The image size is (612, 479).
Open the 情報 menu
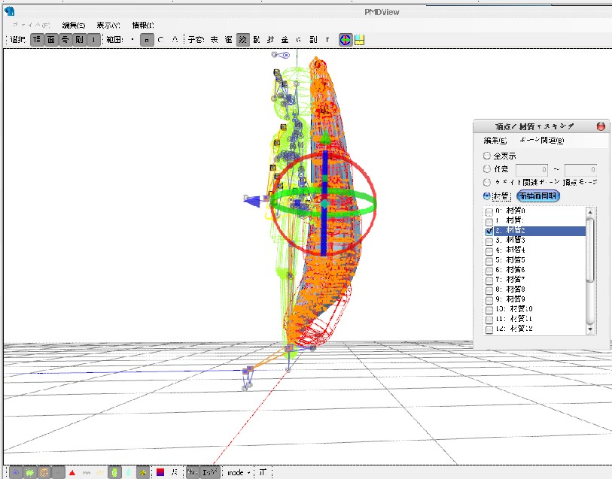coord(143,26)
